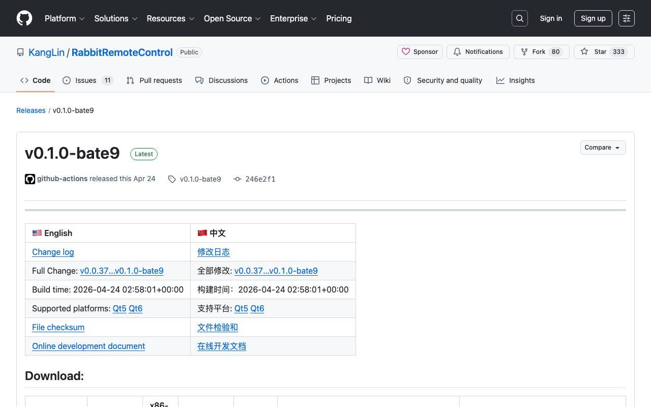The image size is (651, 407).
Task: Click the Security shield icon
Action: click(407, 80)
